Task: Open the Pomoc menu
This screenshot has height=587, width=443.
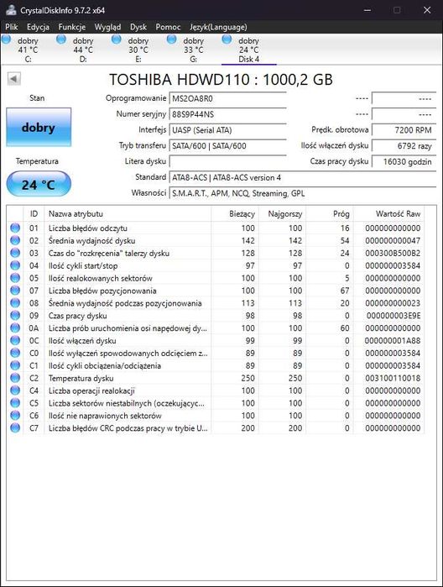Action: (168, 27)
